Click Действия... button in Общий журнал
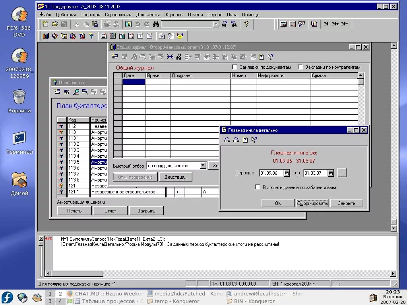 click(x=176, y=177)
